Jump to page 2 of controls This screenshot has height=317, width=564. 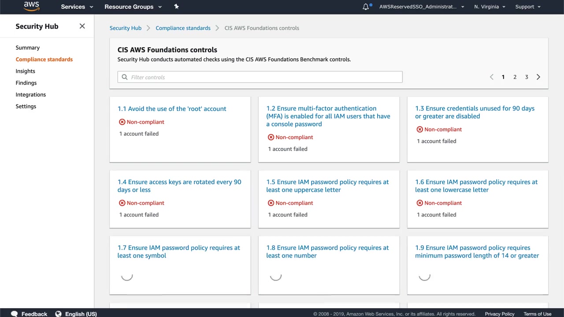click(x=515, y=77)
